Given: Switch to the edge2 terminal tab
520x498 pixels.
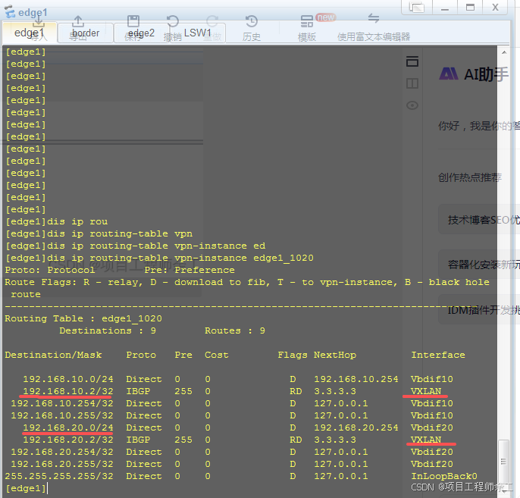Looking at the screenshot, I should pos(141,33).
